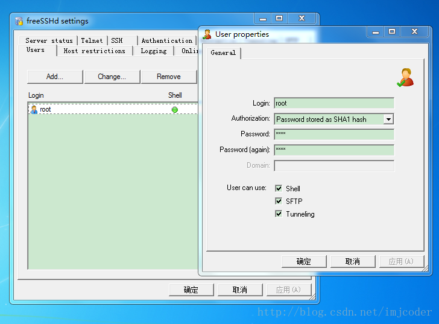
Task: Click the freeSSHd settings title bar icon
Action: (19, 21)
